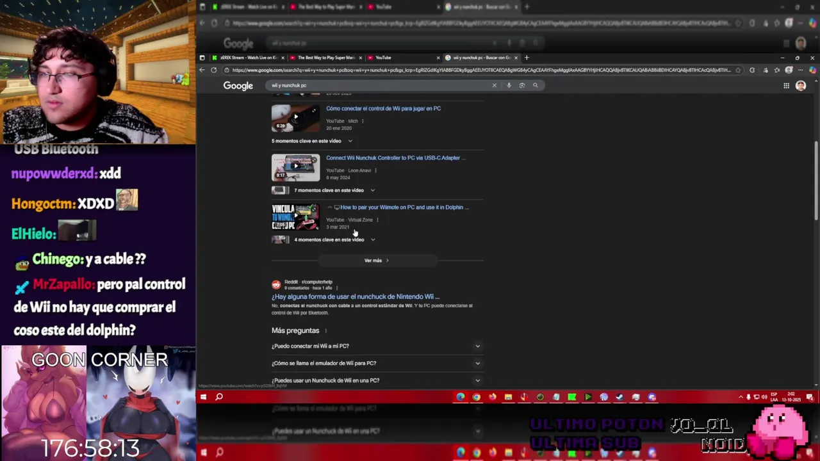Expand ¿Puedes usar un Nunchuck de Wii?
The image size is (820, 461).
point(376,380)
